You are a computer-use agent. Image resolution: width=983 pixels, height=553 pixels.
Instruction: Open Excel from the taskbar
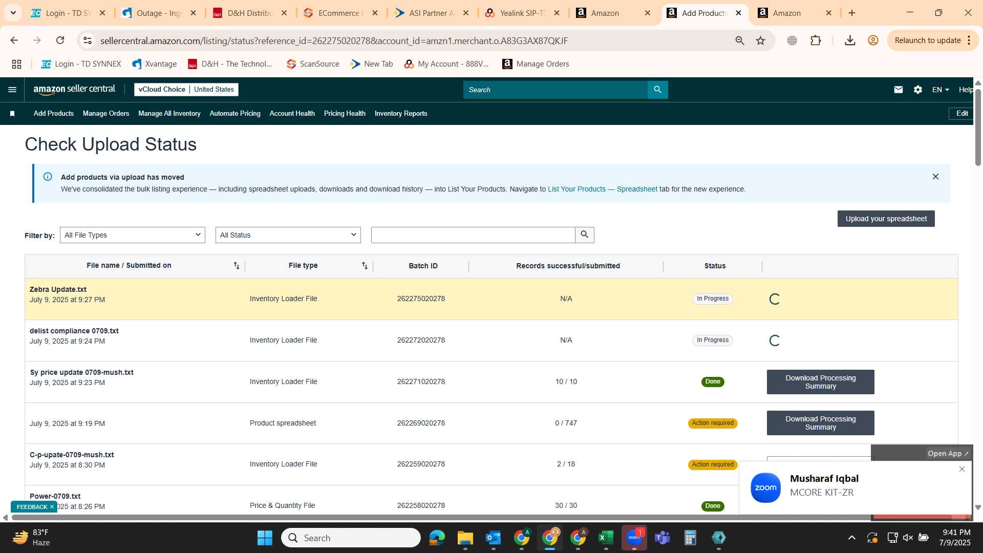(x=606, y=538)
